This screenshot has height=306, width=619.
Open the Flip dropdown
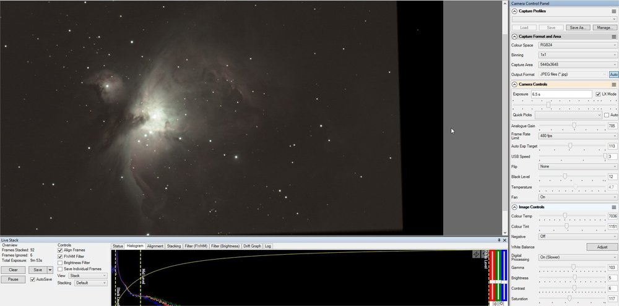pyautogui.click(x=578, y=167)
